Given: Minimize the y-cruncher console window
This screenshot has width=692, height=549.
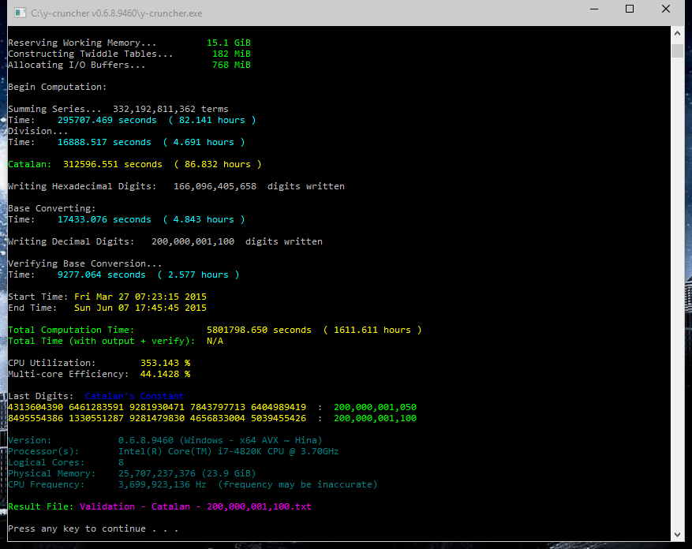Looking at the screenshot, I should (x=593, y=9).
